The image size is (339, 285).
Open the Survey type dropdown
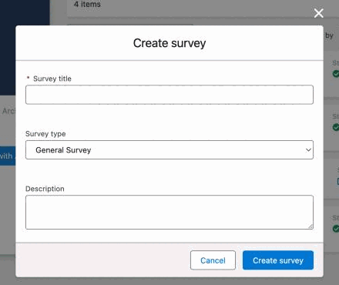click(169, 149)
